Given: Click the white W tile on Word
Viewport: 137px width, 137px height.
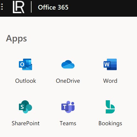Looking at the screenshot, I should pyautogui.click(x=107, y=64).
